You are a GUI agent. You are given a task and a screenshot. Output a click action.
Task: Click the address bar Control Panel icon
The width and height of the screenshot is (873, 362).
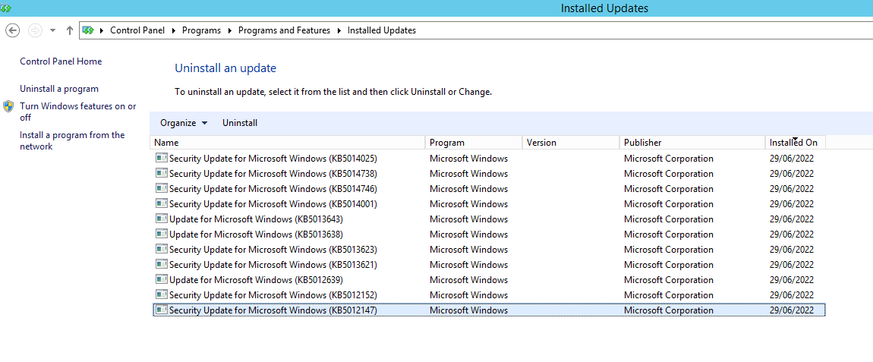[89, 30]
